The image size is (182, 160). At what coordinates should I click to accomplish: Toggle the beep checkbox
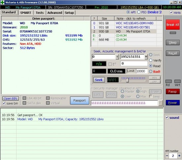[151, 96]
